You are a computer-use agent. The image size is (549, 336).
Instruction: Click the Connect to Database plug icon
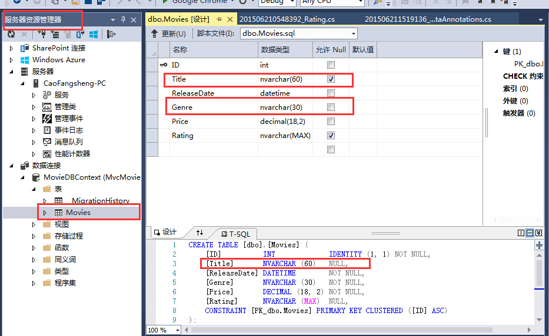pyautogui.click(x=42, y=34)
